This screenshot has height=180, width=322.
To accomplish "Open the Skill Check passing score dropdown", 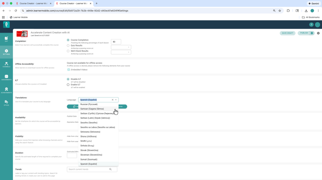I will (121, 52).
